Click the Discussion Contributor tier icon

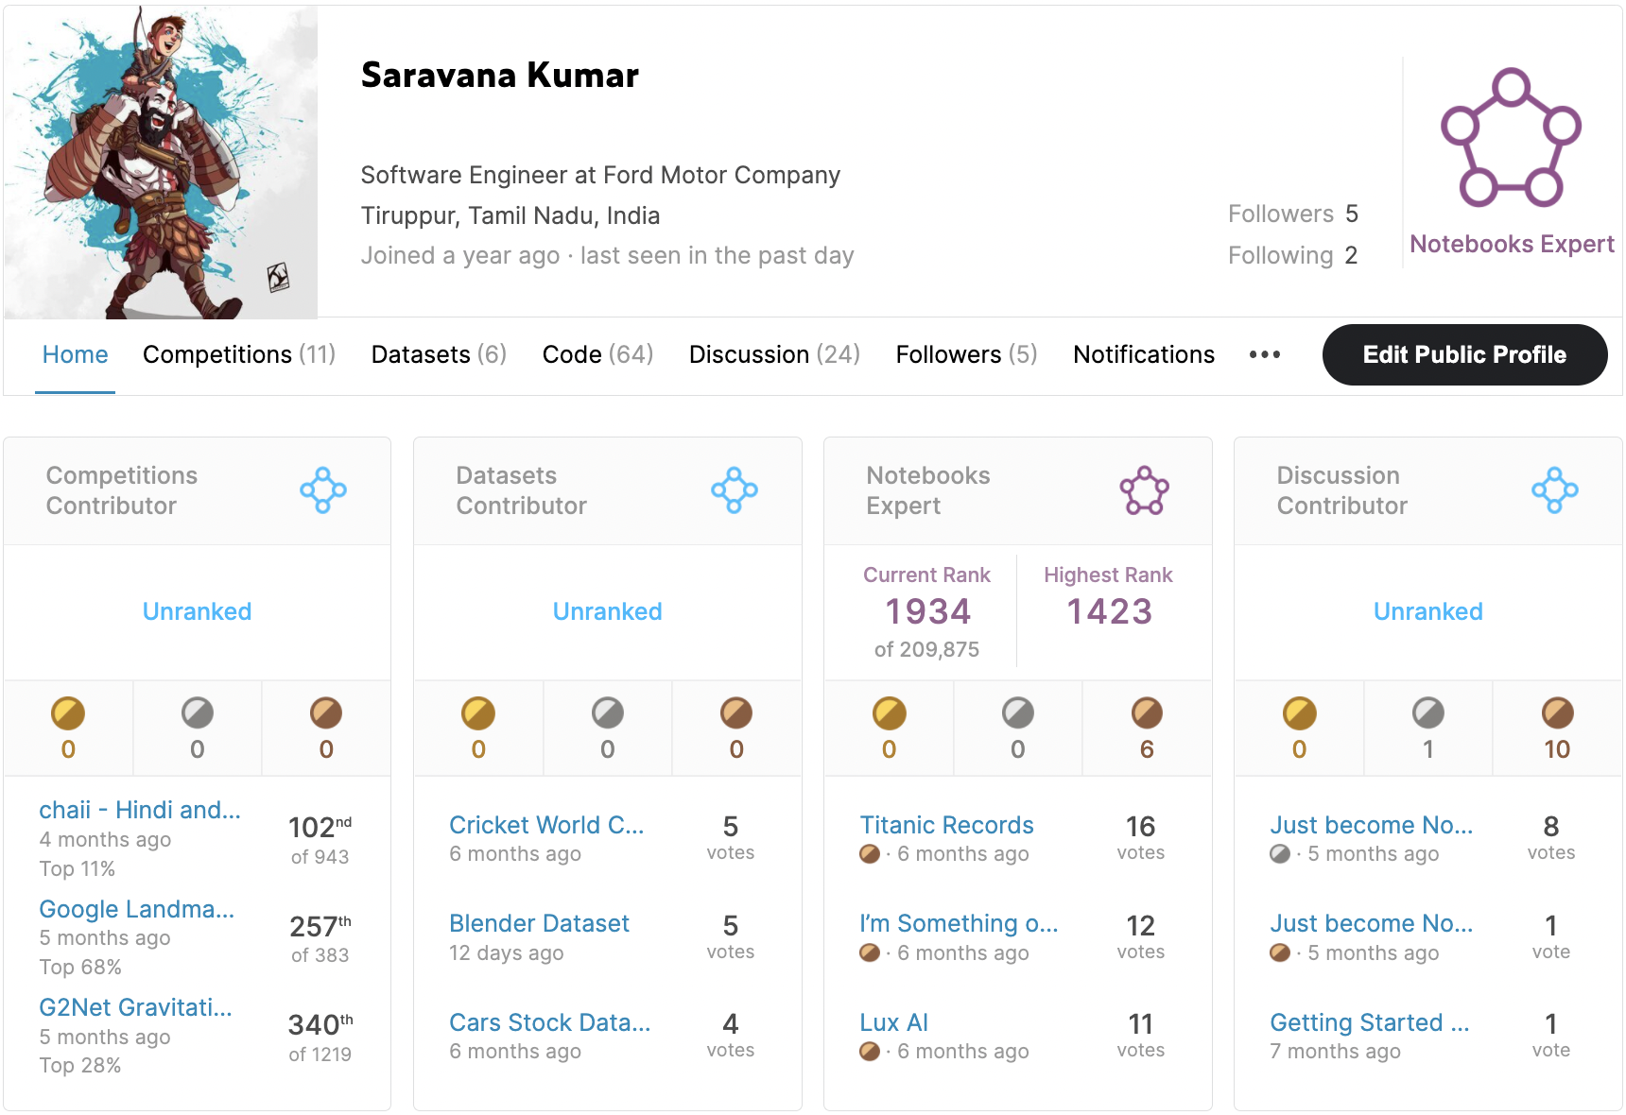(1554, 490)
